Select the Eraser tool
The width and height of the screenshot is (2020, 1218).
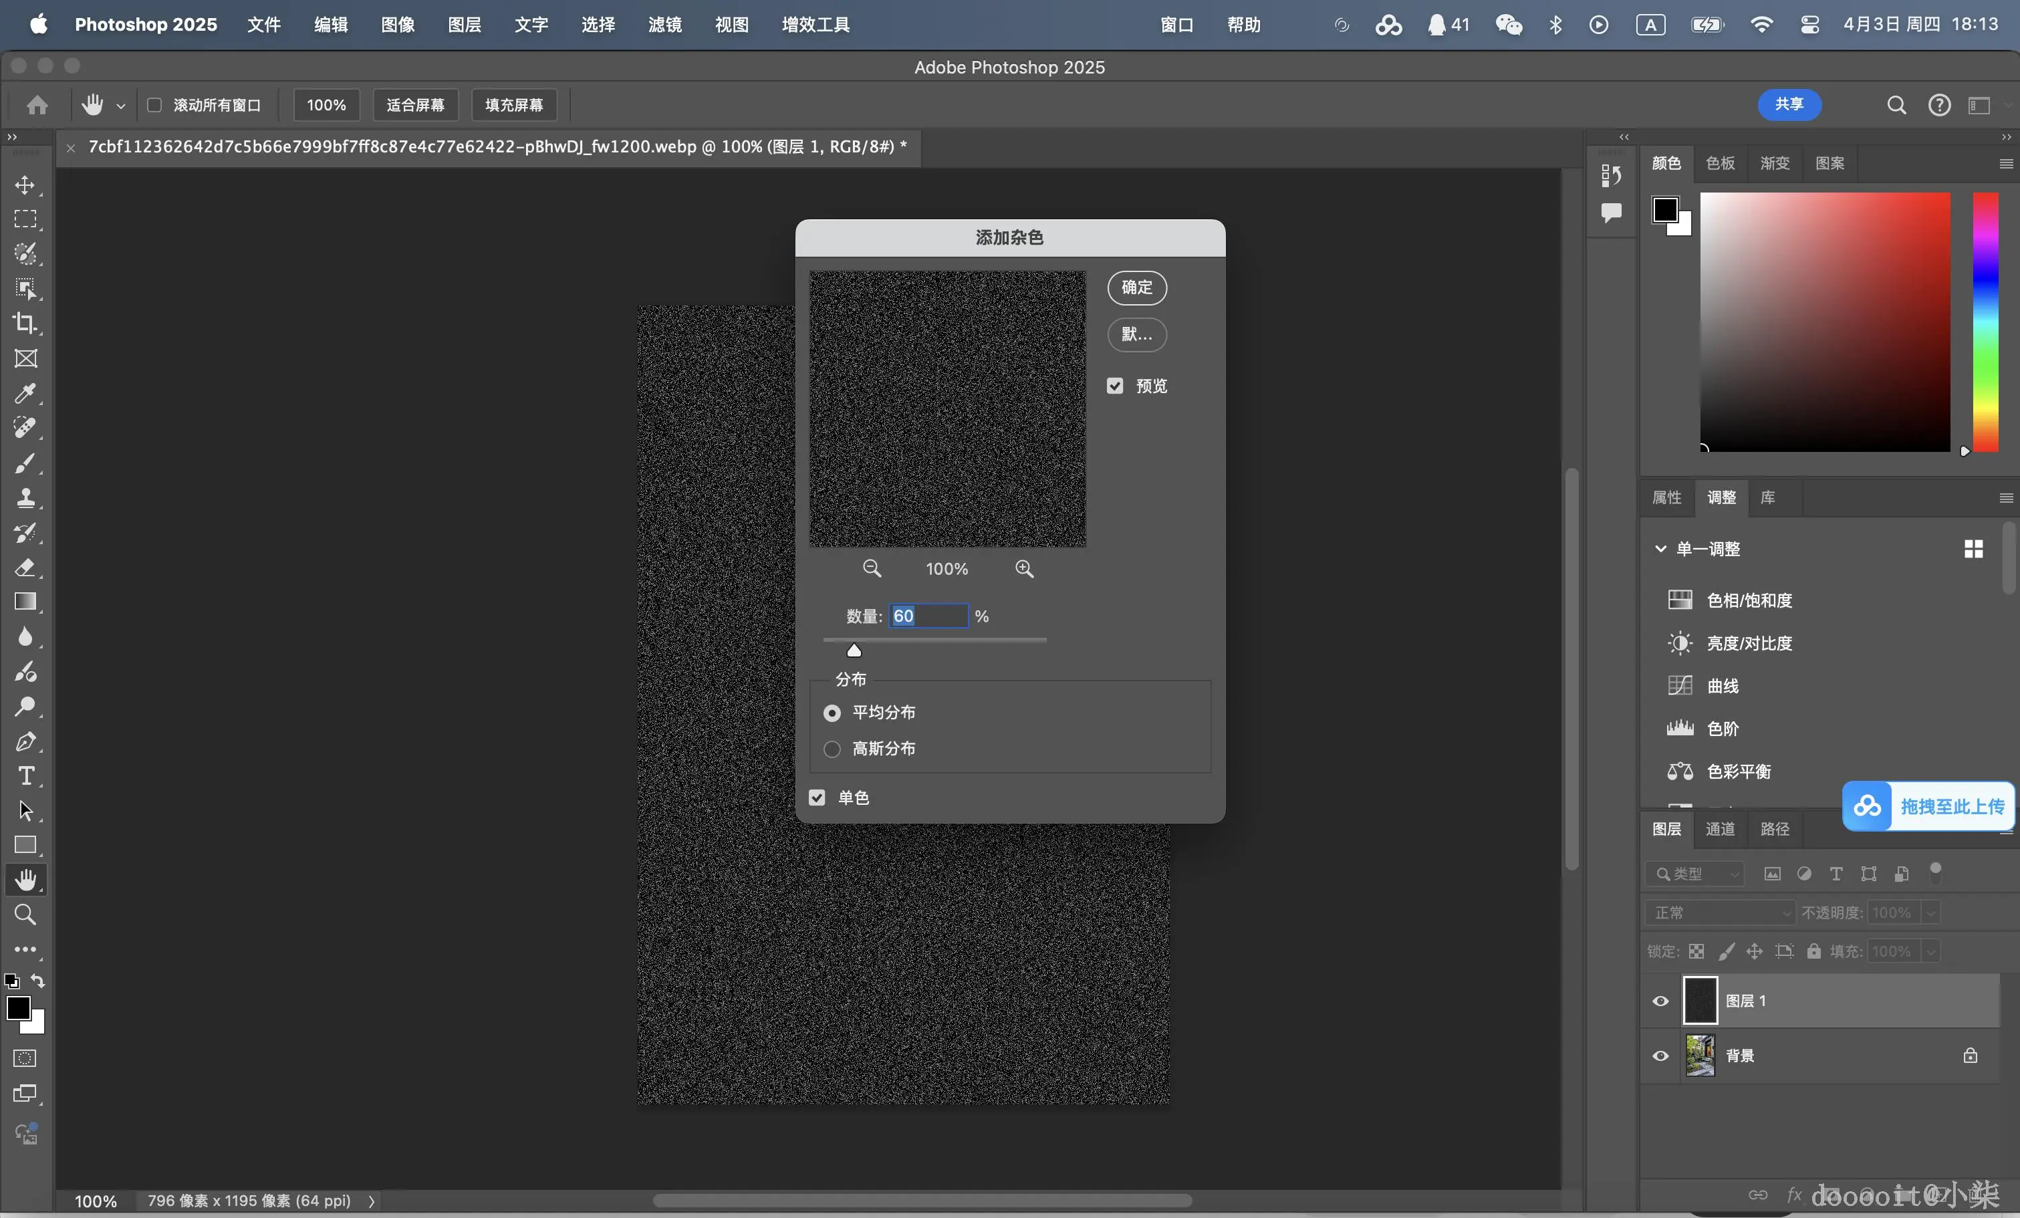point(25,567)
